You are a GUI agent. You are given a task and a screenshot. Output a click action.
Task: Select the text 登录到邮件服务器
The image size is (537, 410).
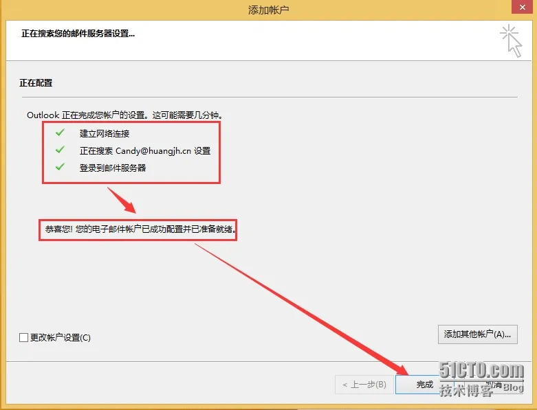tap(113, 168)
